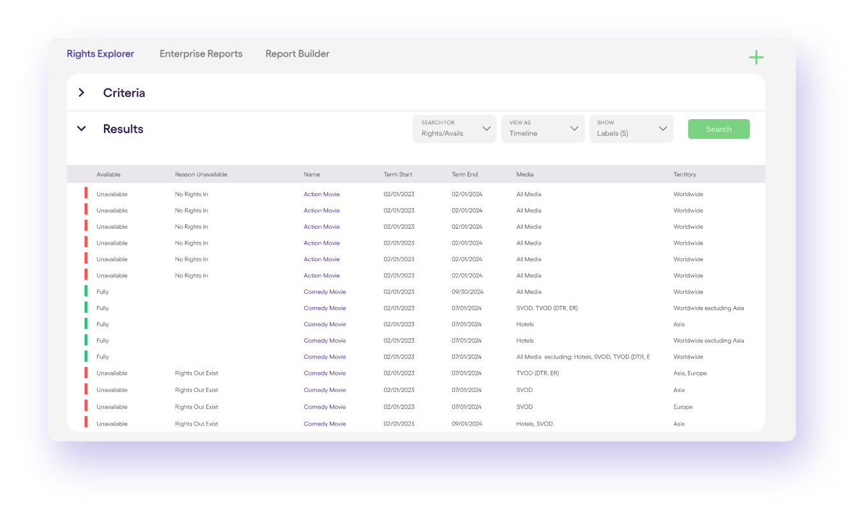Open Comedy Movie link in SVOD Europe row

coord(325,407)
